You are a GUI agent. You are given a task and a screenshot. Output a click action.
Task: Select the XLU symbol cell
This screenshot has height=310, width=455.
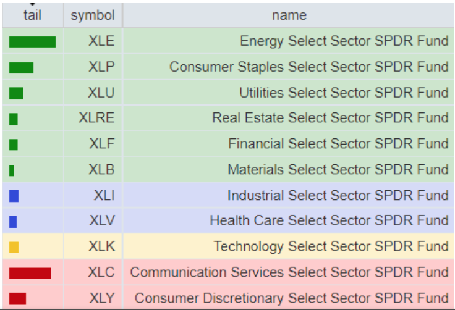(x=101, y=93)
